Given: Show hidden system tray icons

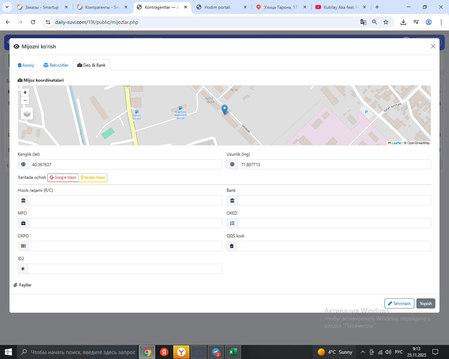Looking at the screenshot, I should pyautogui.click(x=363, y=352).
